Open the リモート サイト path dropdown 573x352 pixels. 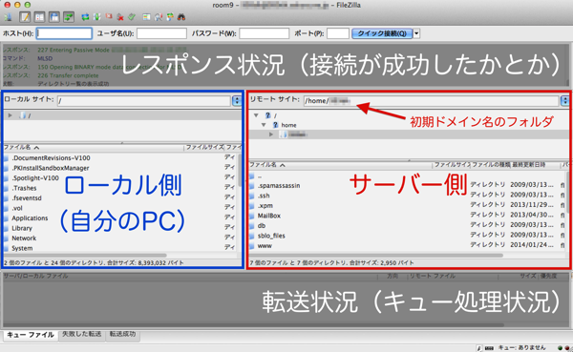coord(565,101)
